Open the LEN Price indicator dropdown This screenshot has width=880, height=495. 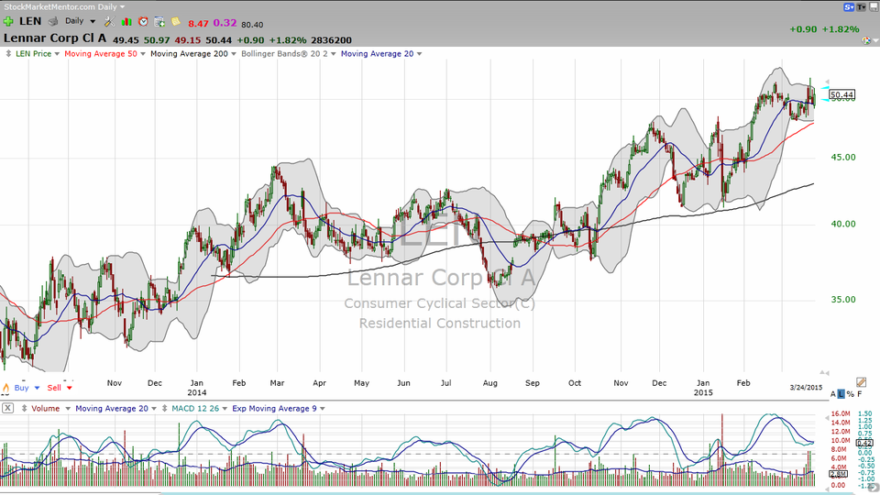(x=57, y=54)
